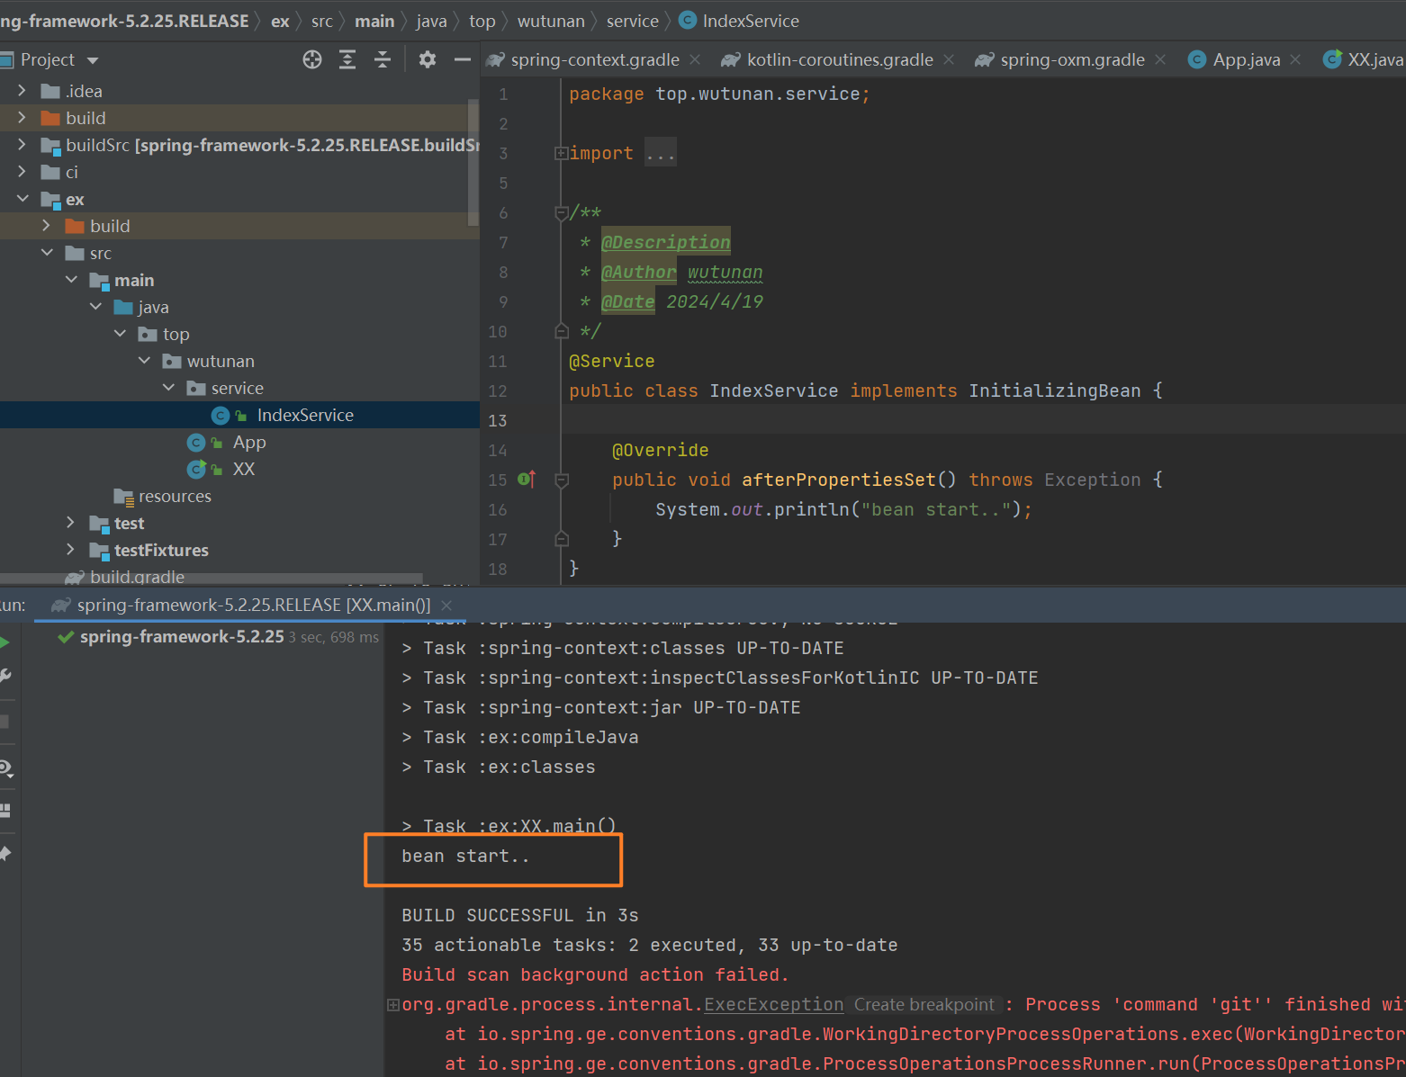Hide the Project tool window
Screen dimensions: 1406x1077
(463, 59)
